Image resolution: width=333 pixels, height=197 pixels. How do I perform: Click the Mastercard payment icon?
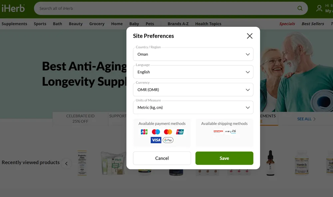[x=168, y=132]
